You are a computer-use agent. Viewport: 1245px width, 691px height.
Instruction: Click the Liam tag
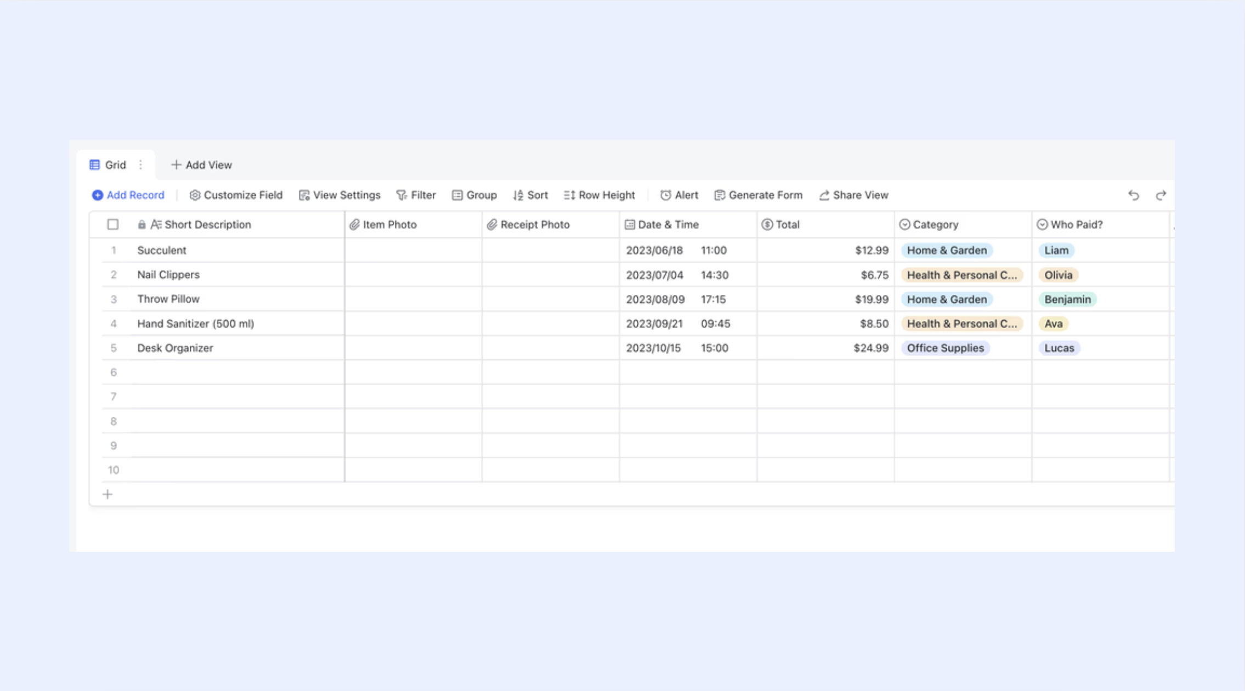pyautogui.click(x=1056, y=250)
